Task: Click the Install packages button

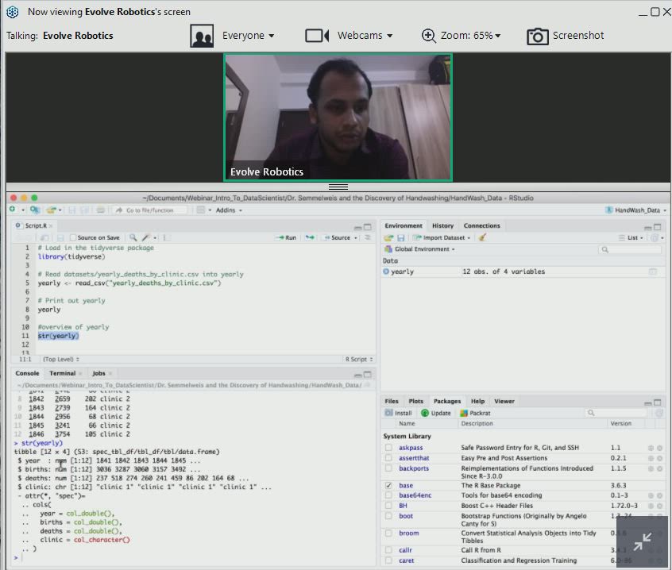Action: (398, 413)
